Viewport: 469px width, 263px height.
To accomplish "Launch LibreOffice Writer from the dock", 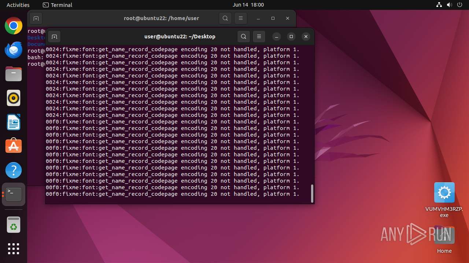I will [x=14, y=122].
